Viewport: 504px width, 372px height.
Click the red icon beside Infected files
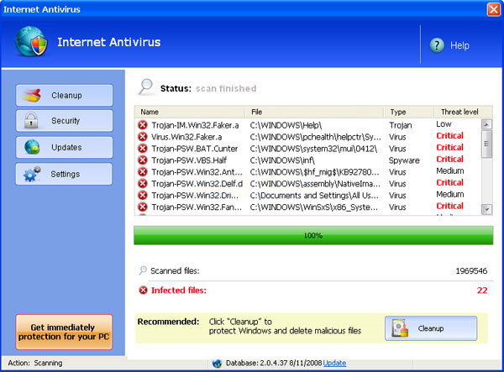[143, 291]
